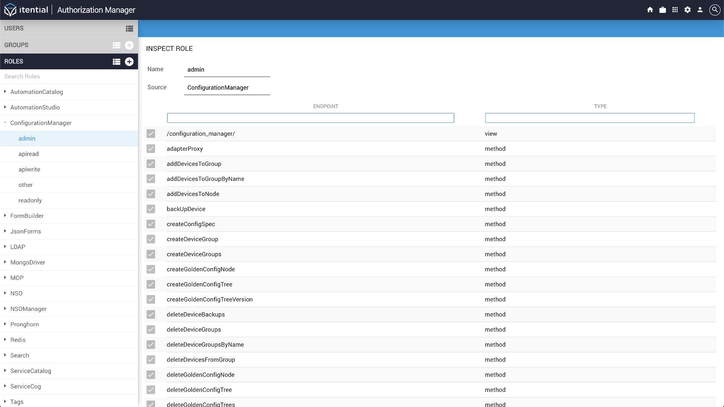Toggle checkbox for createDeviceGroup
724x407 pixels.
coord(151,239)
